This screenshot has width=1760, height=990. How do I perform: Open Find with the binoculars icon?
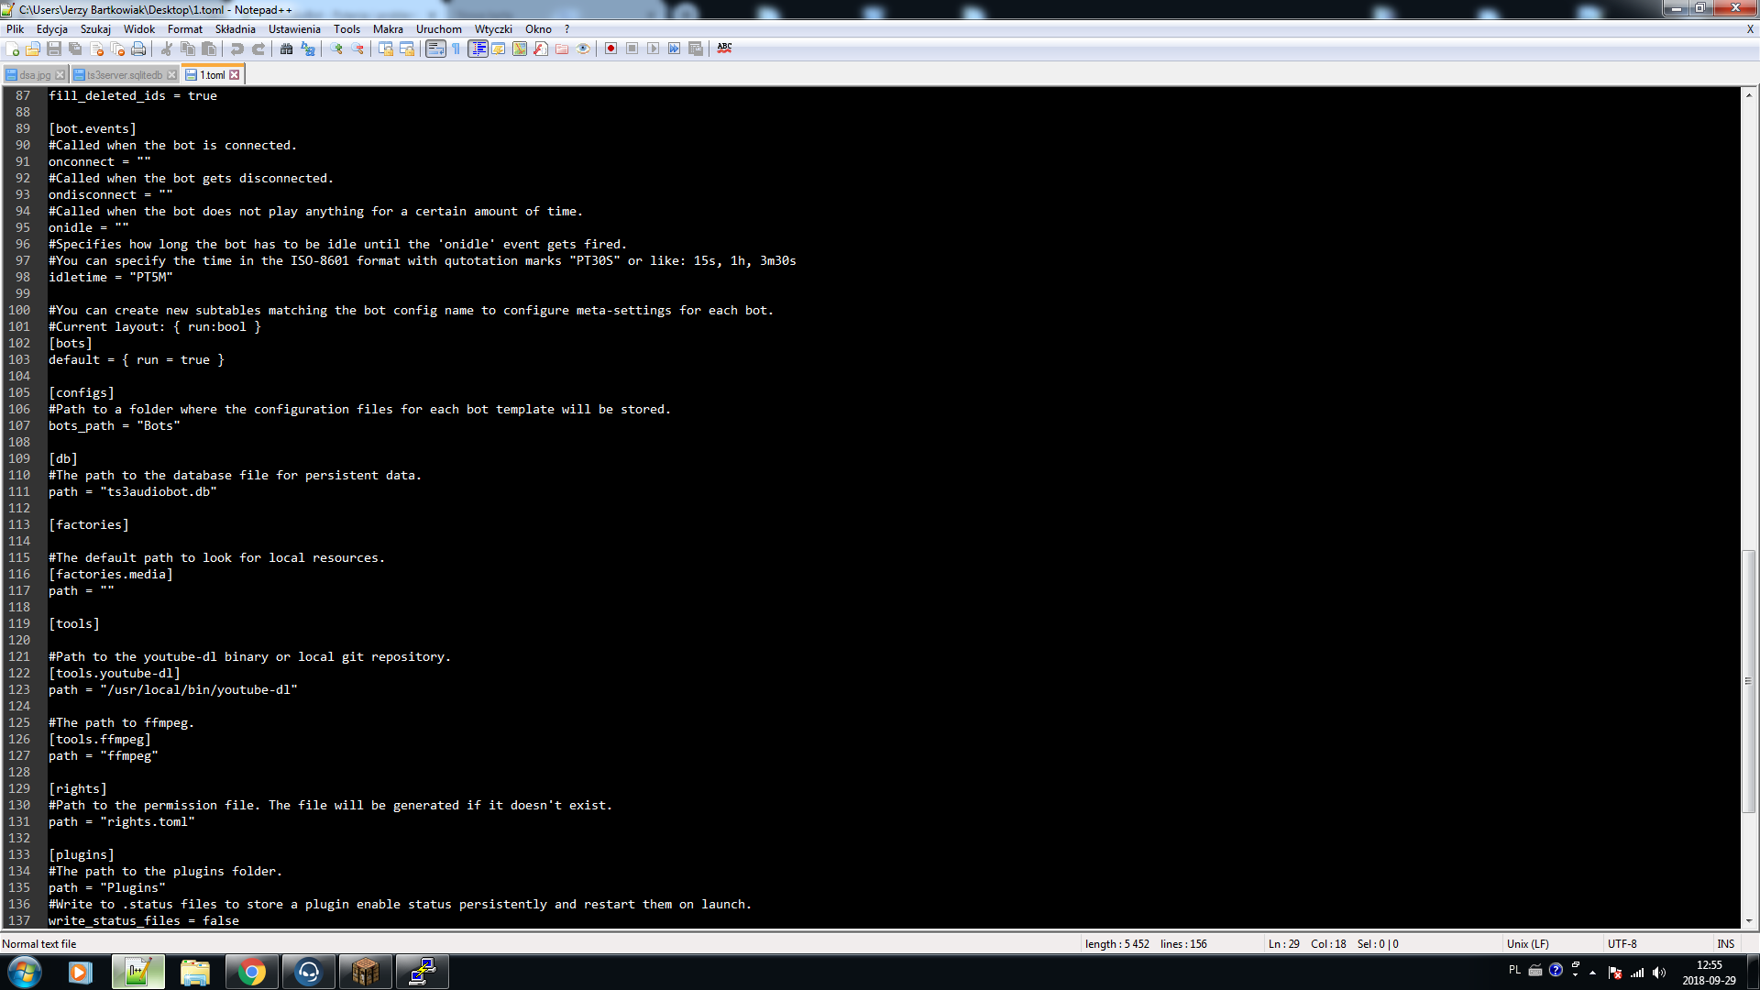[287, 49]
